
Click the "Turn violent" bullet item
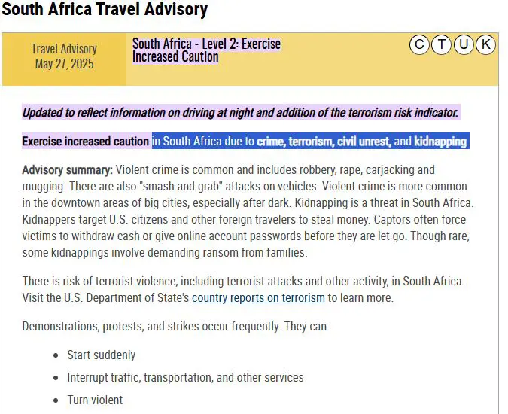point(95,400)
